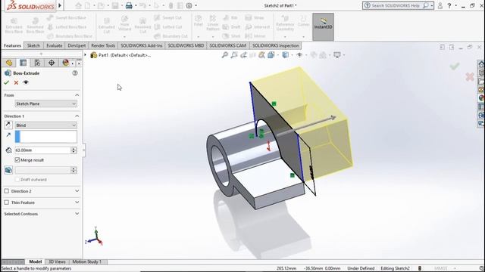Click Instant3D toolbar button
The height and width of the screenshot is (272, 485).
point(323,27)
